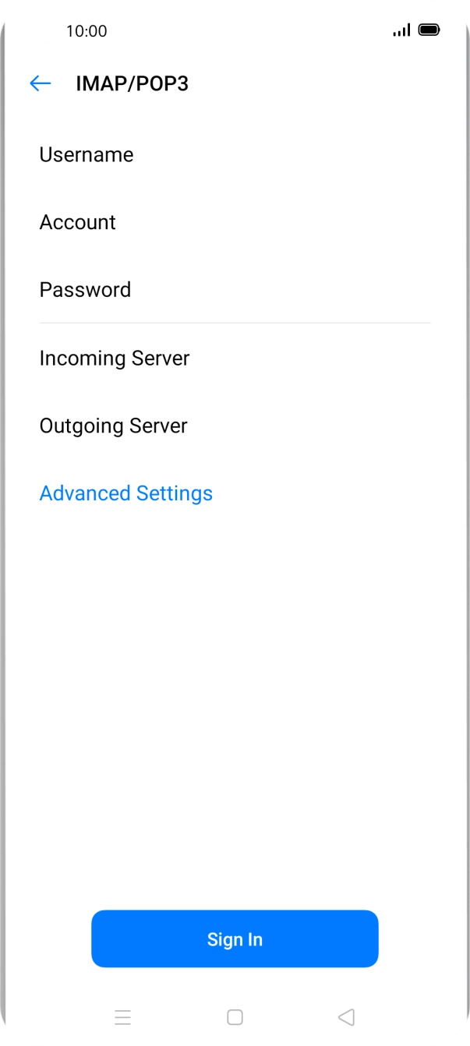The image size is (470, 1046).
Task: Click the blue back arrow icon
Action: 40,83
